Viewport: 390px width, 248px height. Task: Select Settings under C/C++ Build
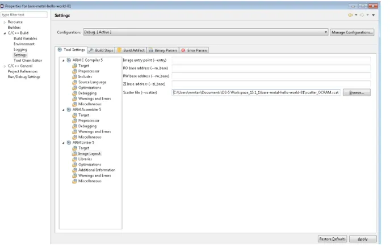tap(20, 55)
